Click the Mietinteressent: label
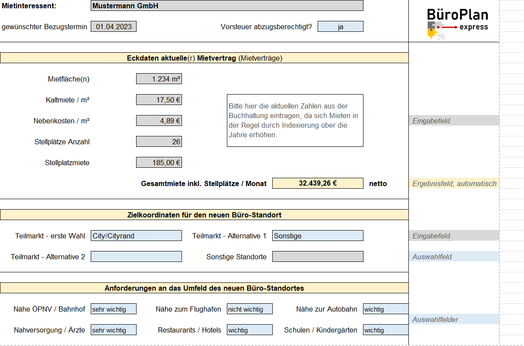Viewport: 524px width, 346px height. click(29, 6)
